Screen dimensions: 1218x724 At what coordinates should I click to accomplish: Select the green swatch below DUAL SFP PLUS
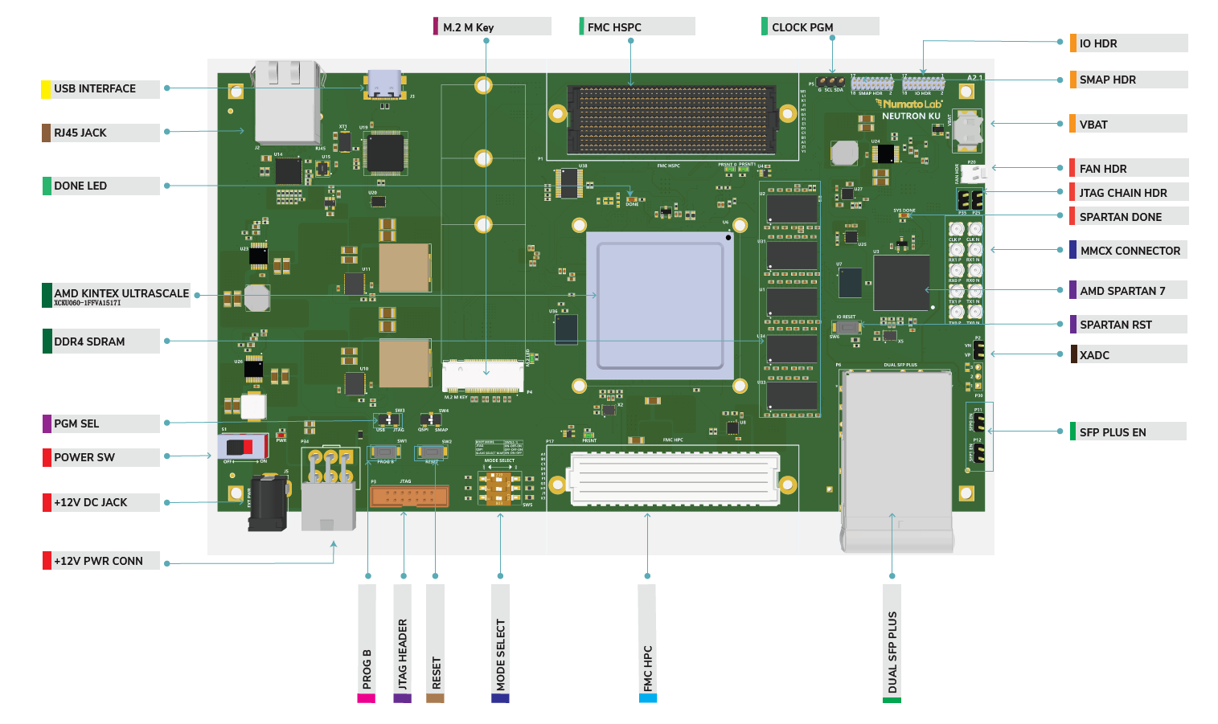click(x=892, y=700)
